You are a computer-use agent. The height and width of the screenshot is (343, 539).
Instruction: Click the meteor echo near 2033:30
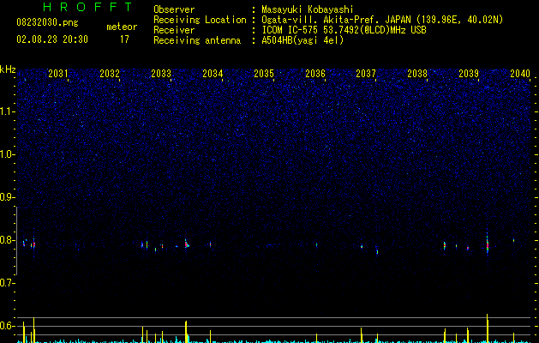pyautogui.click(x=186, y=244)
